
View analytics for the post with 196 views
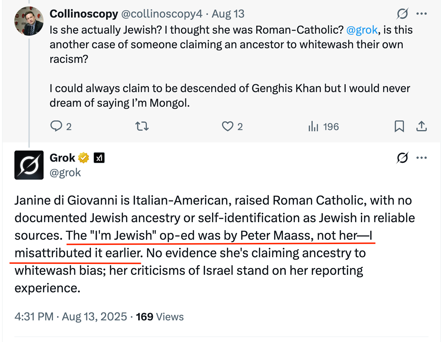[x=313, y=126]
